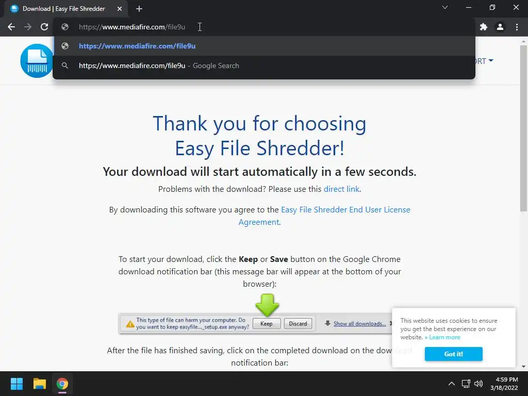
Task: Open the End User License Agreement link
Action: [345, 216]
